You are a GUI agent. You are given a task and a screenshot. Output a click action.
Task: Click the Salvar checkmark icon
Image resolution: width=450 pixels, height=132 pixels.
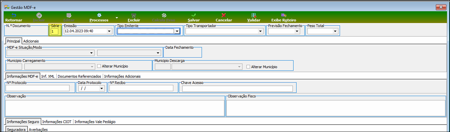(194, 15)
